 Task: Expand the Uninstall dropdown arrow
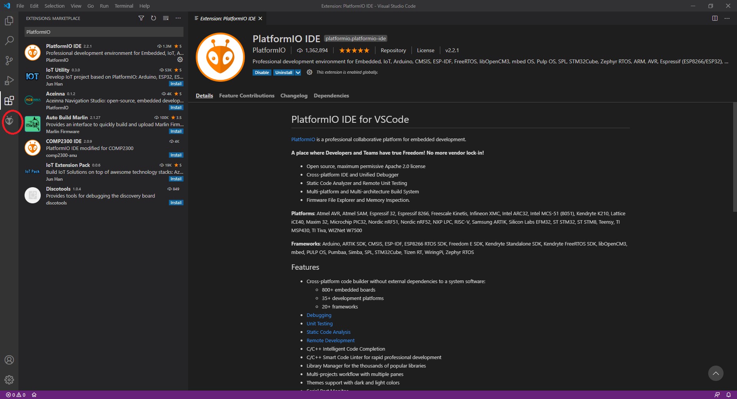298,73
